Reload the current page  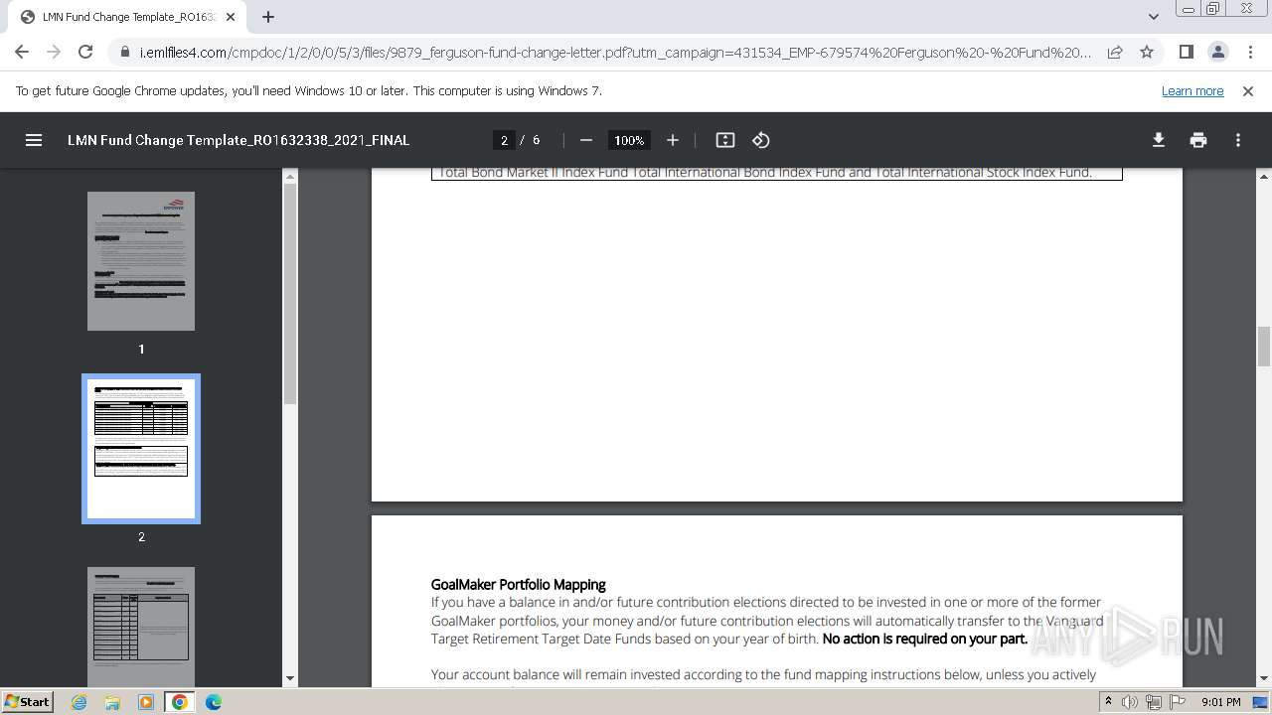pyautogui.click(x=85, y=52)
